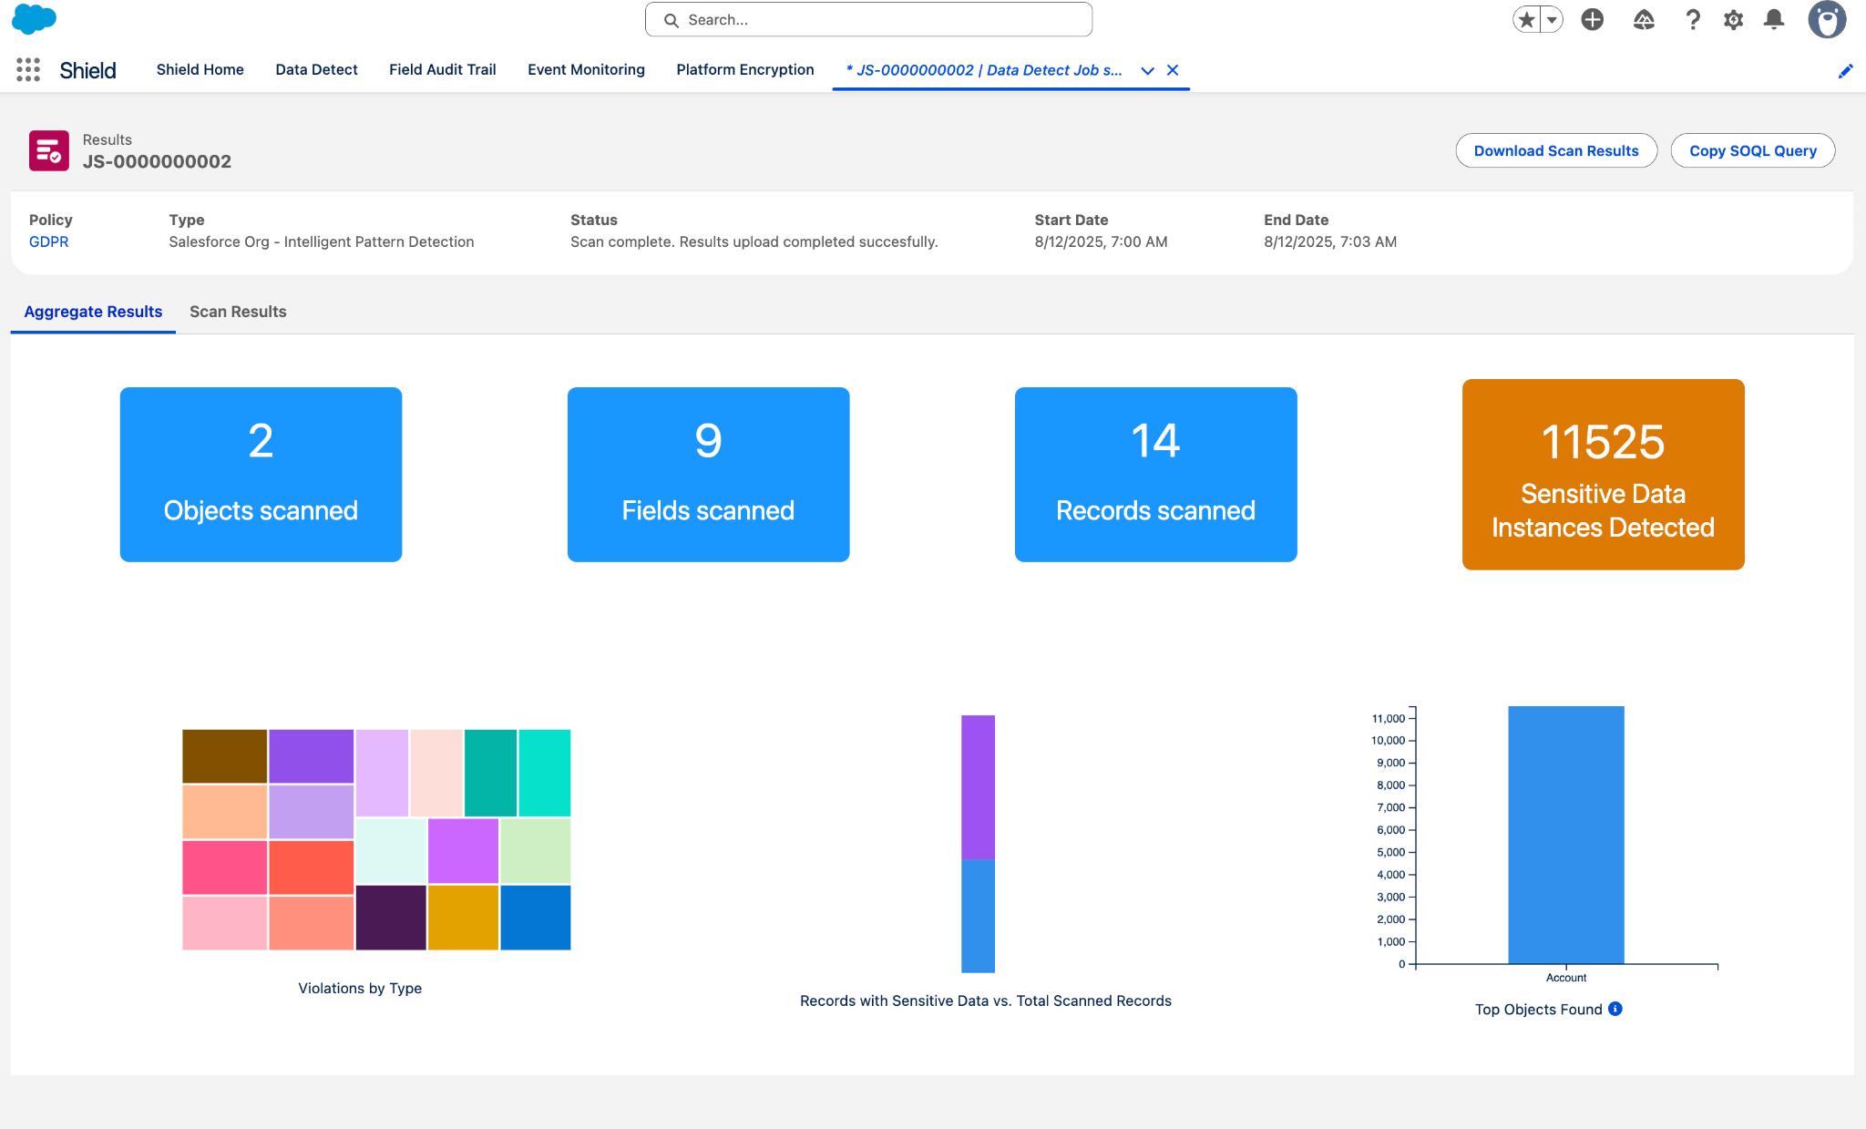The height and width of the screenshot is (1129, 1866).
Task: Open the GDPR policy link
Action: coord(48,241)
